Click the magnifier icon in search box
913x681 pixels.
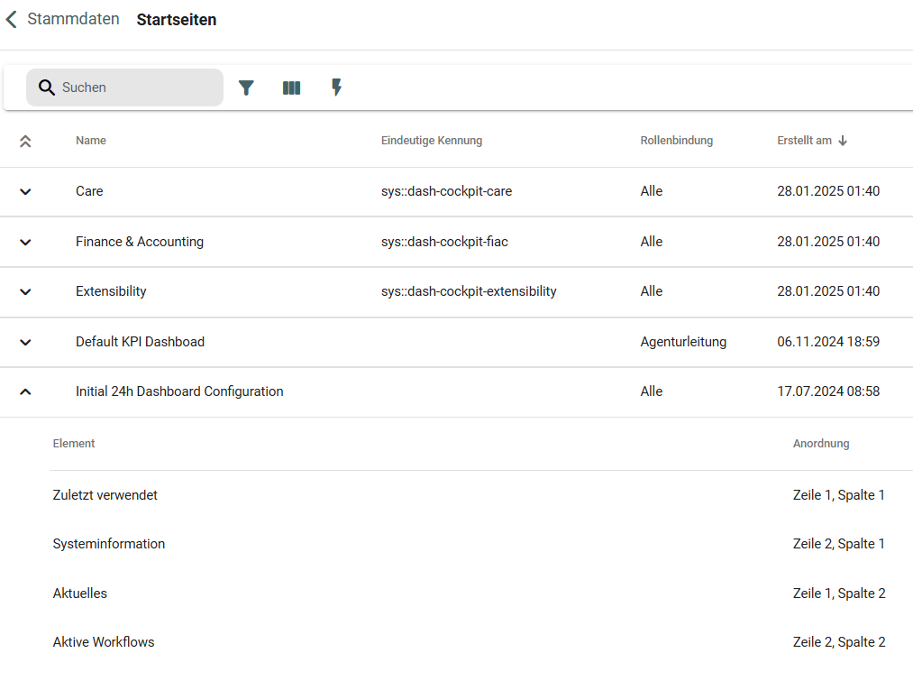[x=47, y=87]
